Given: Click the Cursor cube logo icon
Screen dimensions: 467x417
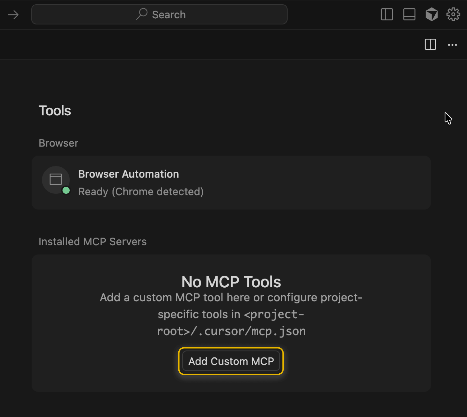Looking at the screenshot, I should [432, 15].
